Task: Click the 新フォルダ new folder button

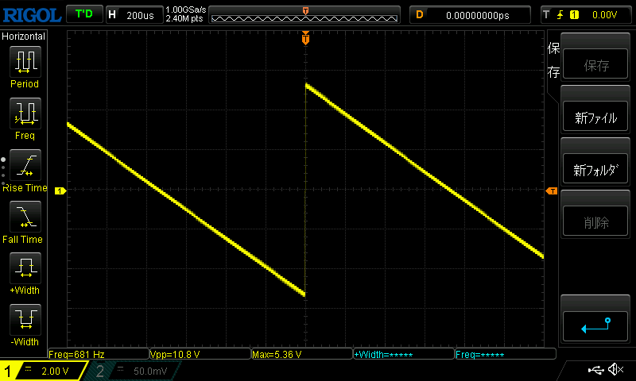Action: pyautogui.click(x=595, y=170)
